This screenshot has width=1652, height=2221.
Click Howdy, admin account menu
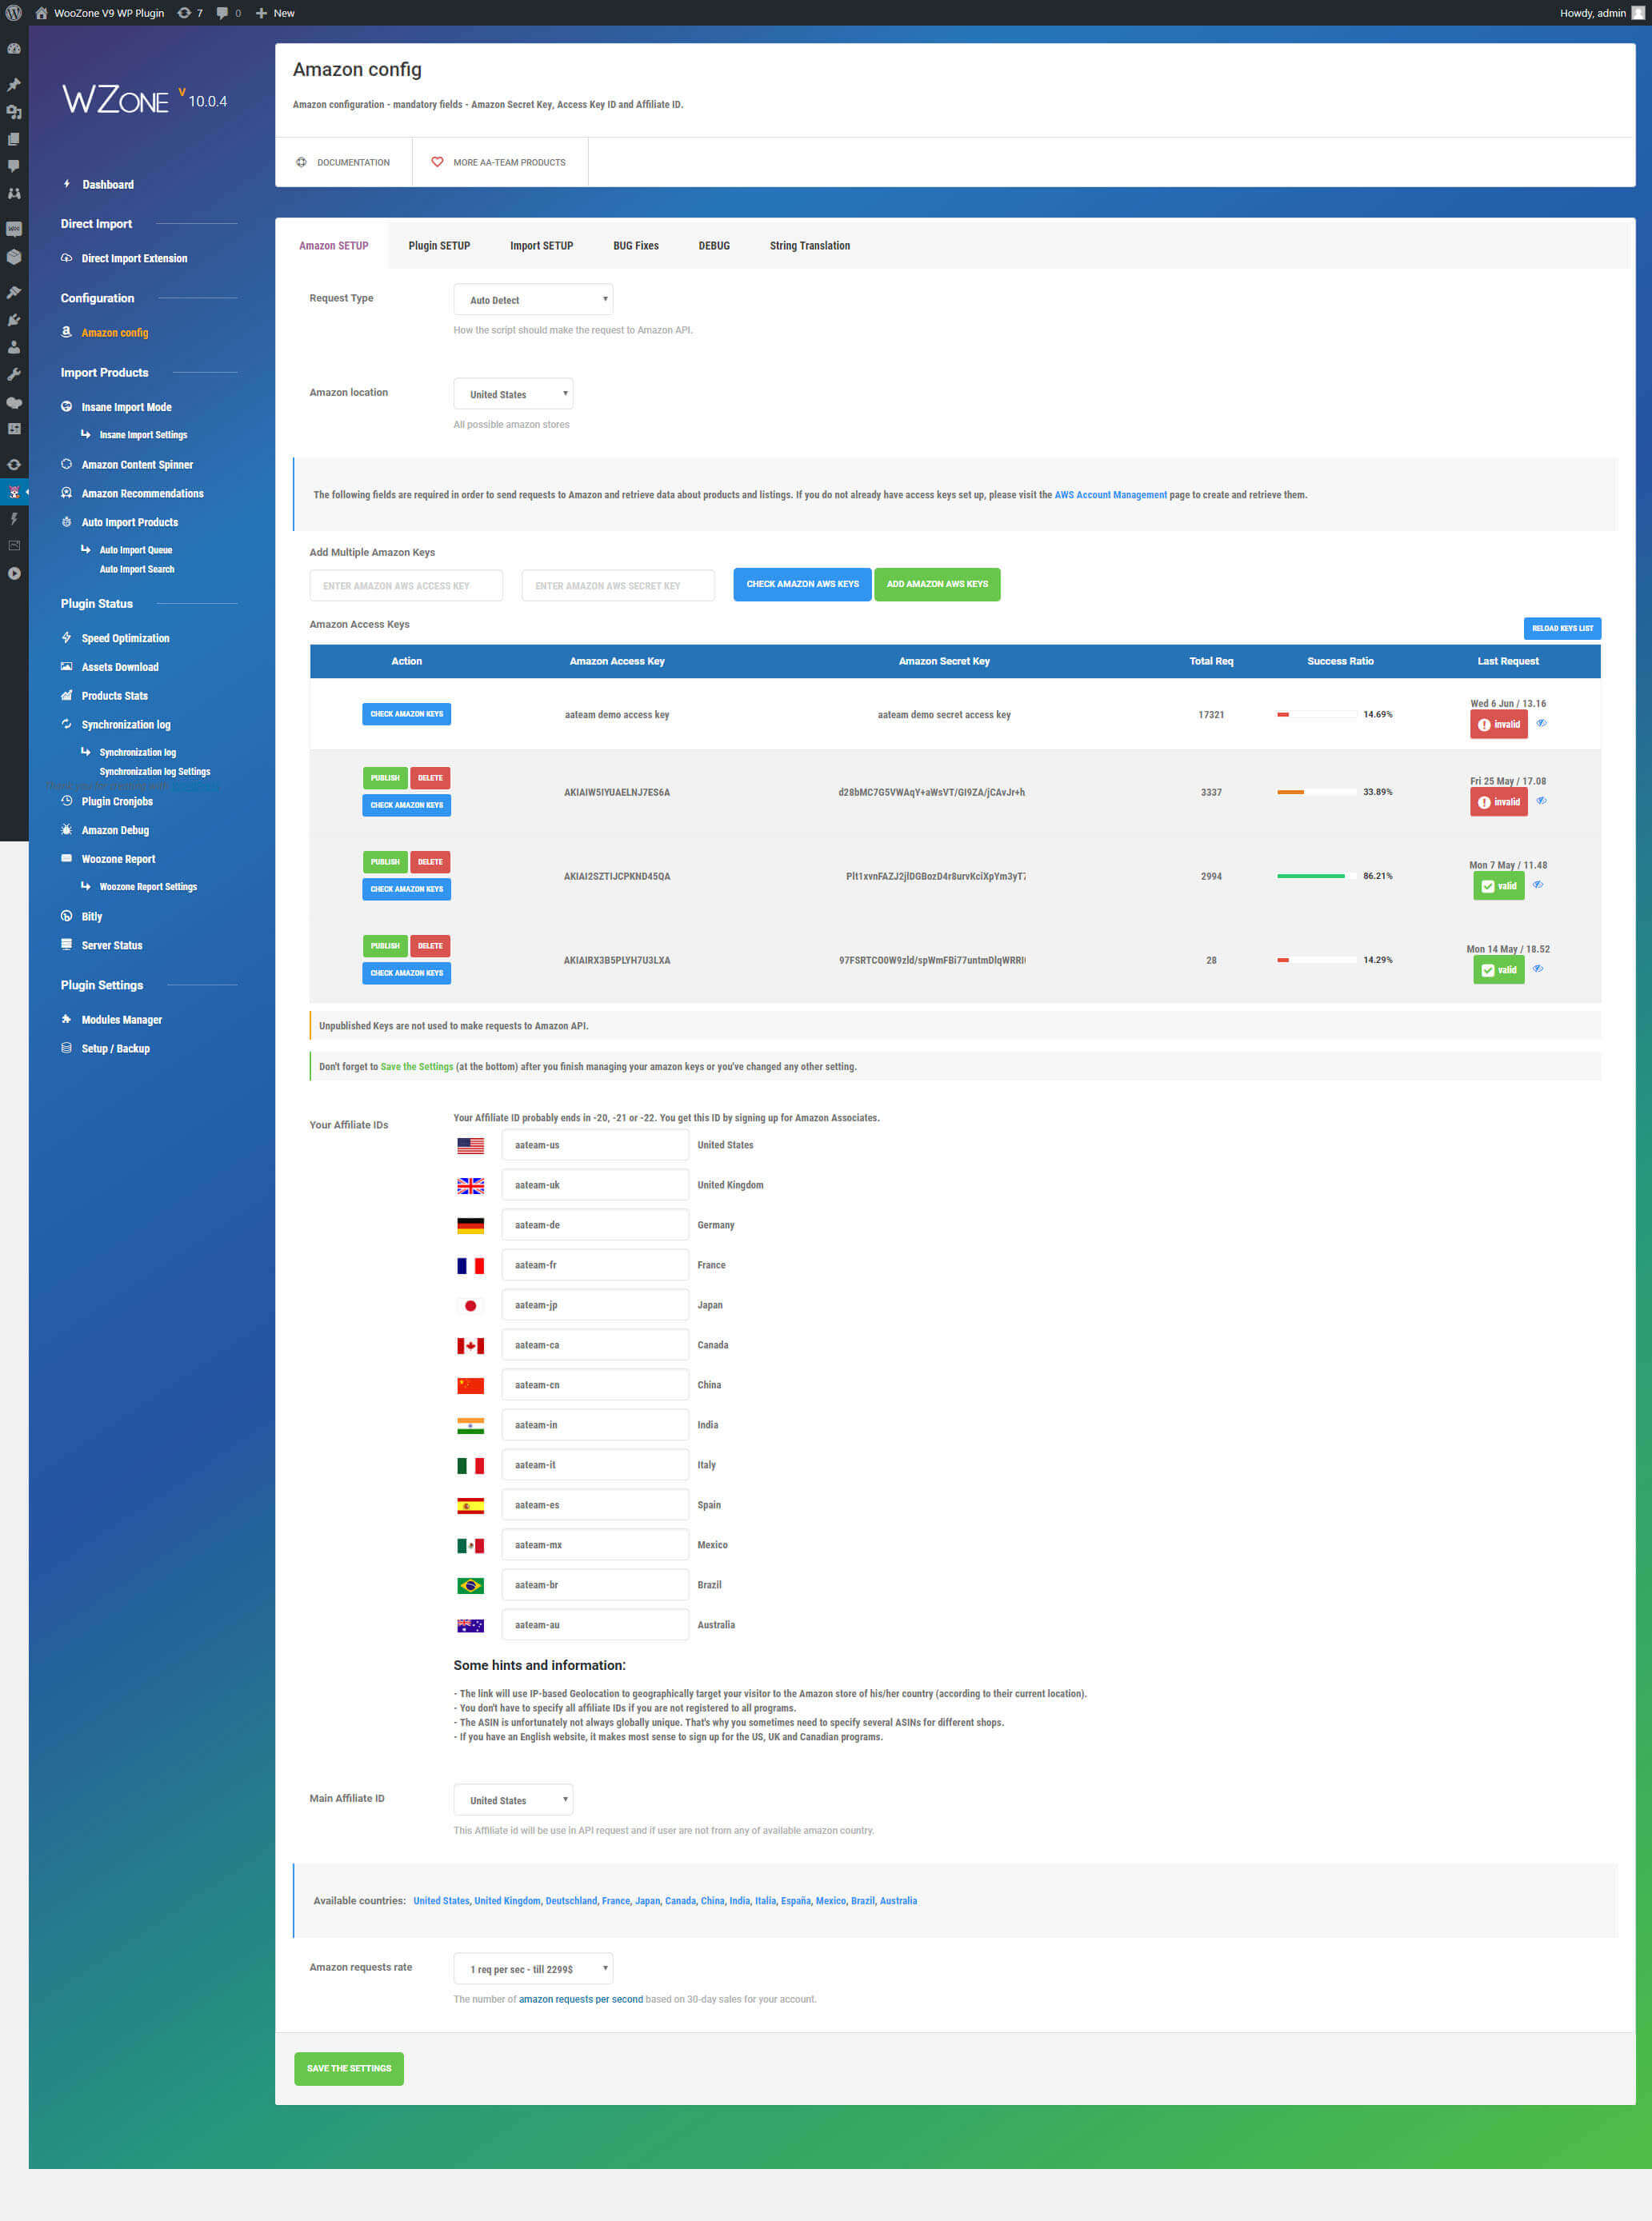pos(1601,13)
